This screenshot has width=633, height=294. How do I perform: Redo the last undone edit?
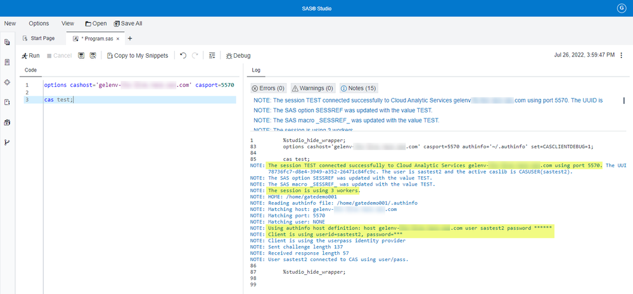coord(195,56)
